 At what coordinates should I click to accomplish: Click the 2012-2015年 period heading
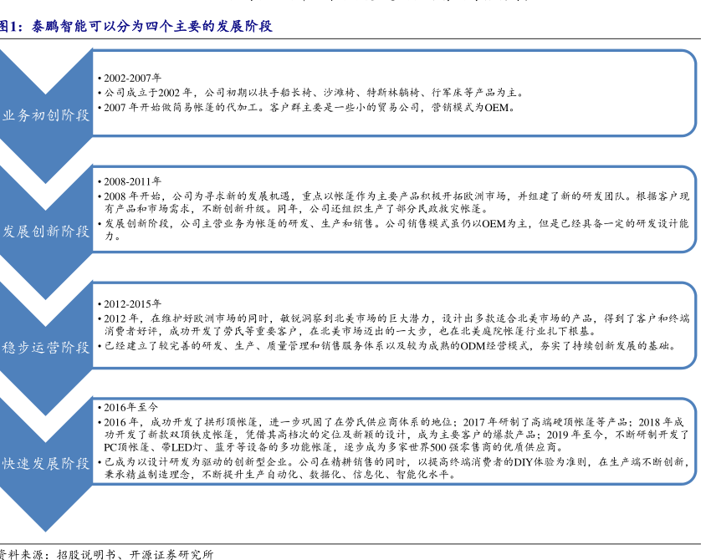click(133, 303)
